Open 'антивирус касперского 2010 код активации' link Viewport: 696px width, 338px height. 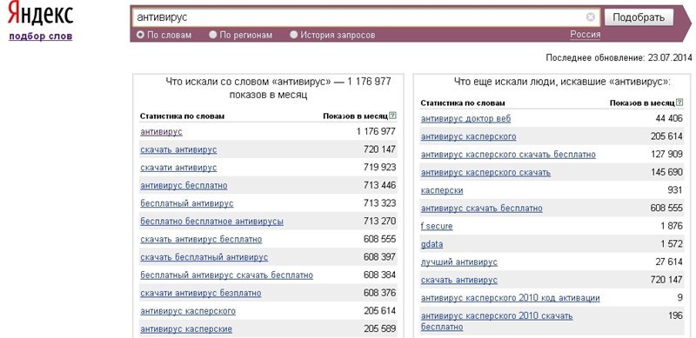tap(510, 298)
